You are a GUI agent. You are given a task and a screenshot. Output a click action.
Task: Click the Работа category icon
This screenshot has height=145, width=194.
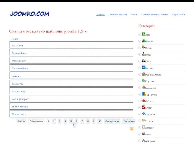tap(144, 101)
